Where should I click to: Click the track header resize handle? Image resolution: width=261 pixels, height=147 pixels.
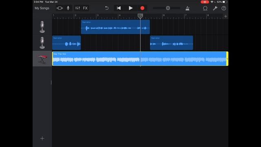[51, 82]
